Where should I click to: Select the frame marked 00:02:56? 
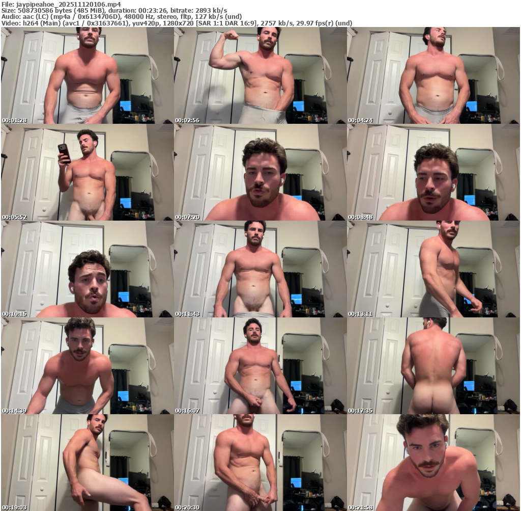coord(260,75)
